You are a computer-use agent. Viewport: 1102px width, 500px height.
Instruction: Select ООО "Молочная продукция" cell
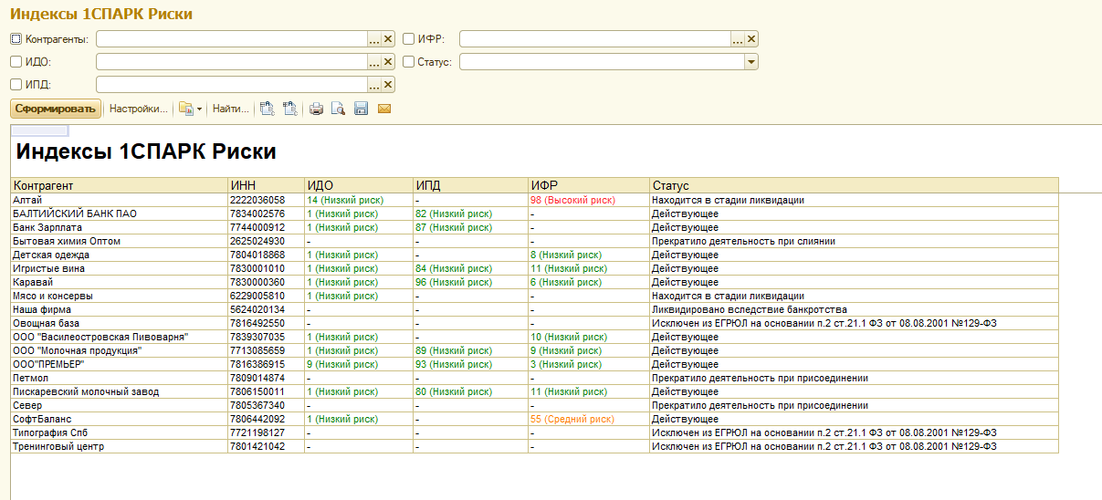(x=119, y=350)
